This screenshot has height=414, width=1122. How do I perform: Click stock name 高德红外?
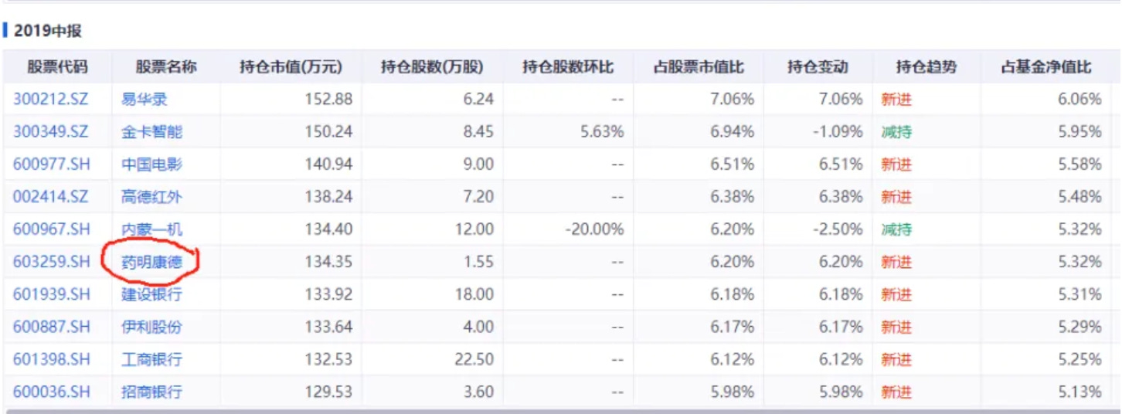pos(152,196)
